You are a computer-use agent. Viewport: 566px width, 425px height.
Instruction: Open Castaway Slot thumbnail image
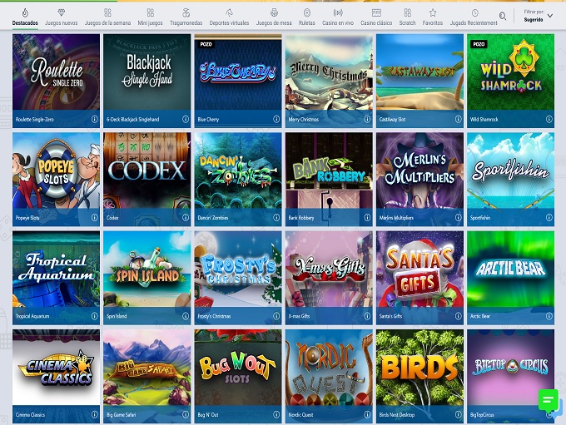coord(420,72)
